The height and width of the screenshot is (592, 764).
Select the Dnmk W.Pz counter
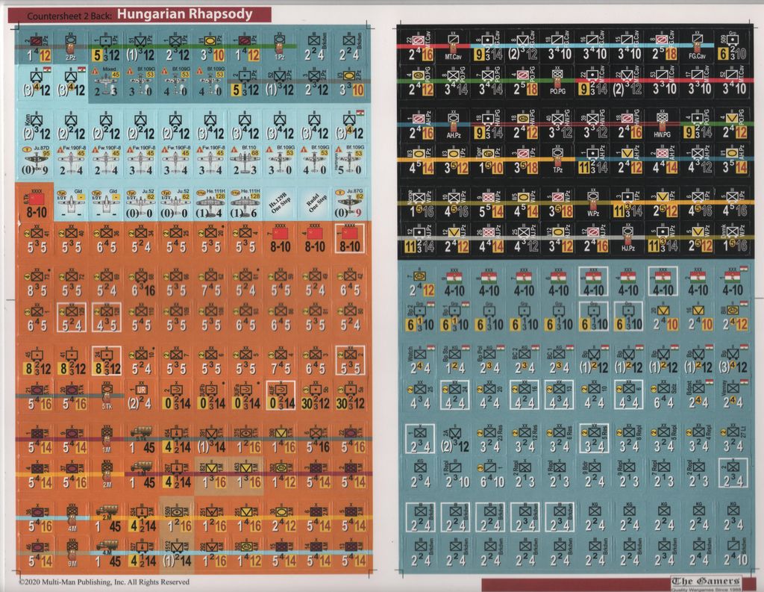click(733, 238)
